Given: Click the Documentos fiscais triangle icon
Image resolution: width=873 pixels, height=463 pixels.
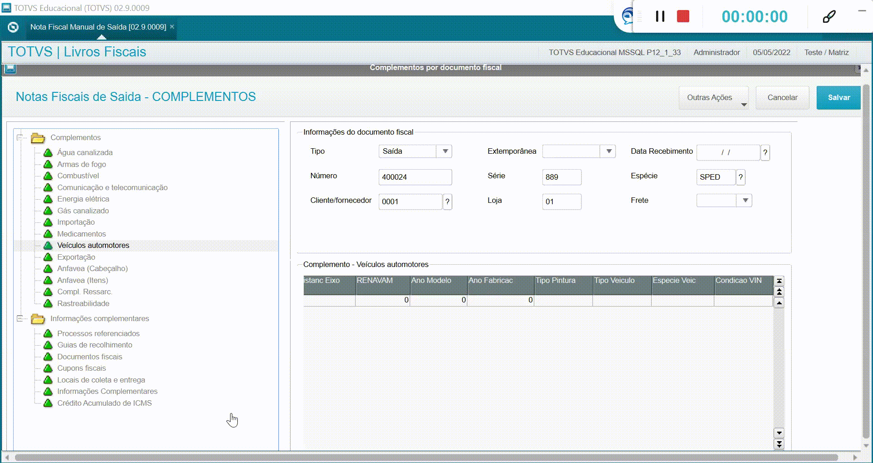Looking at the screenshot, I should click(48, 357).
